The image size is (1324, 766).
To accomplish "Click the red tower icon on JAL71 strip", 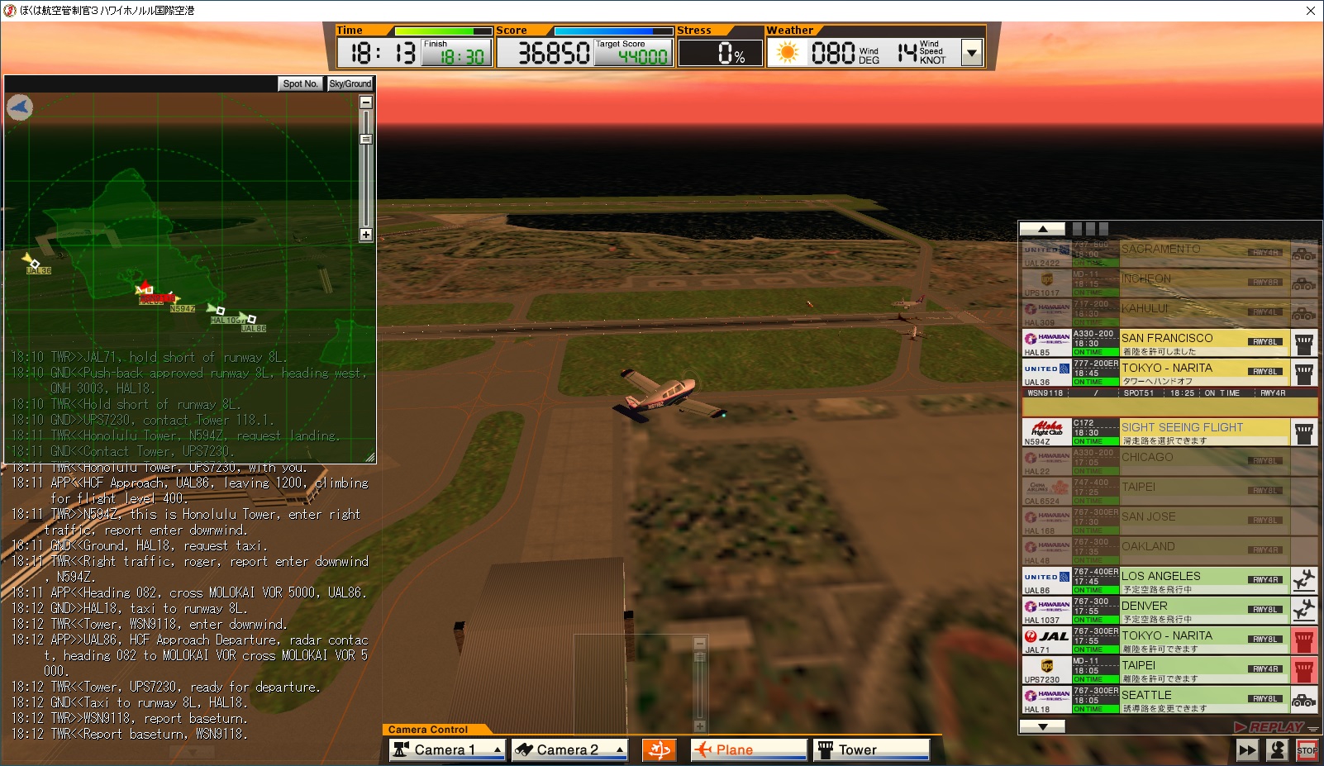I will point(1304,640).
